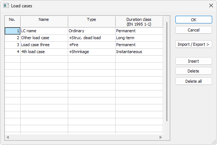The width and height of the screenshot is (217, 145).
Task: Click the '+Shrinkage' type cell
Action: pos(92,52)
